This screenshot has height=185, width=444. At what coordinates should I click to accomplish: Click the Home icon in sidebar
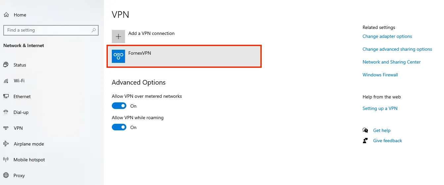(x=6, y=15)
